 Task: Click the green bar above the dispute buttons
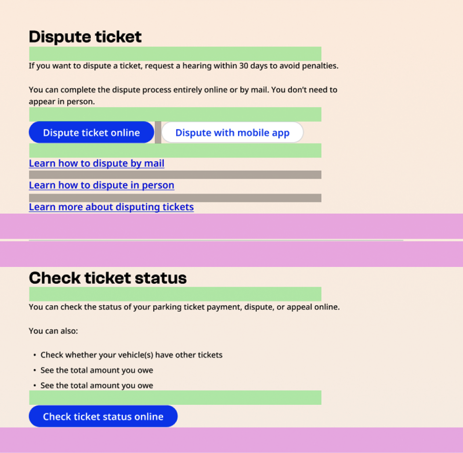coord(175,114)
